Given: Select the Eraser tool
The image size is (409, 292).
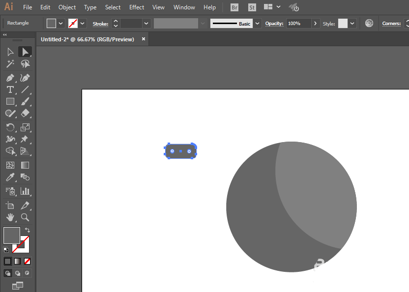Looking at the screenshot, I should pos(25,113).
